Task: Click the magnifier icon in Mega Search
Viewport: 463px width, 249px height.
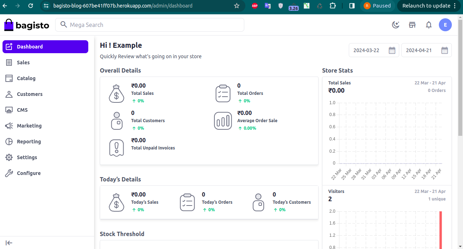Action: pyautogui.click(x=64, y=24)
